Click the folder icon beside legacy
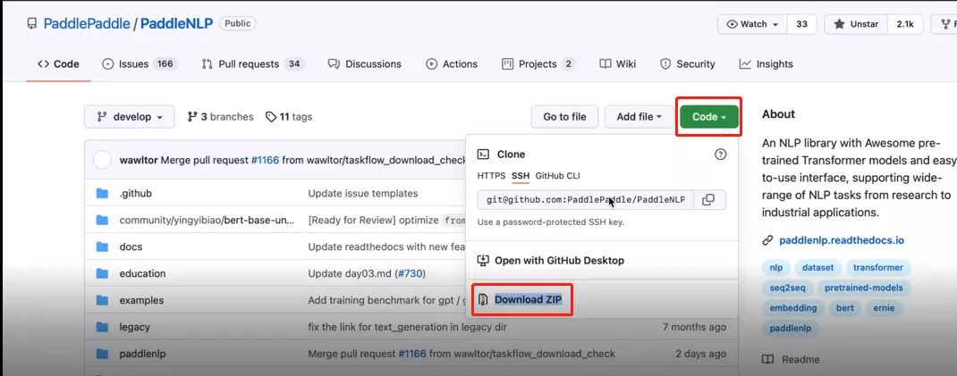The image size is (957, 376). pyautogui.click(x=102, y=327)
